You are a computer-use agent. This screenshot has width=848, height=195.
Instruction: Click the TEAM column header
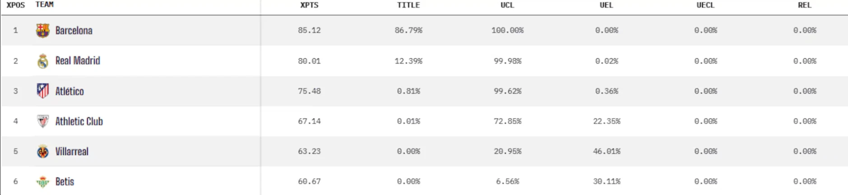pos(45,5)
